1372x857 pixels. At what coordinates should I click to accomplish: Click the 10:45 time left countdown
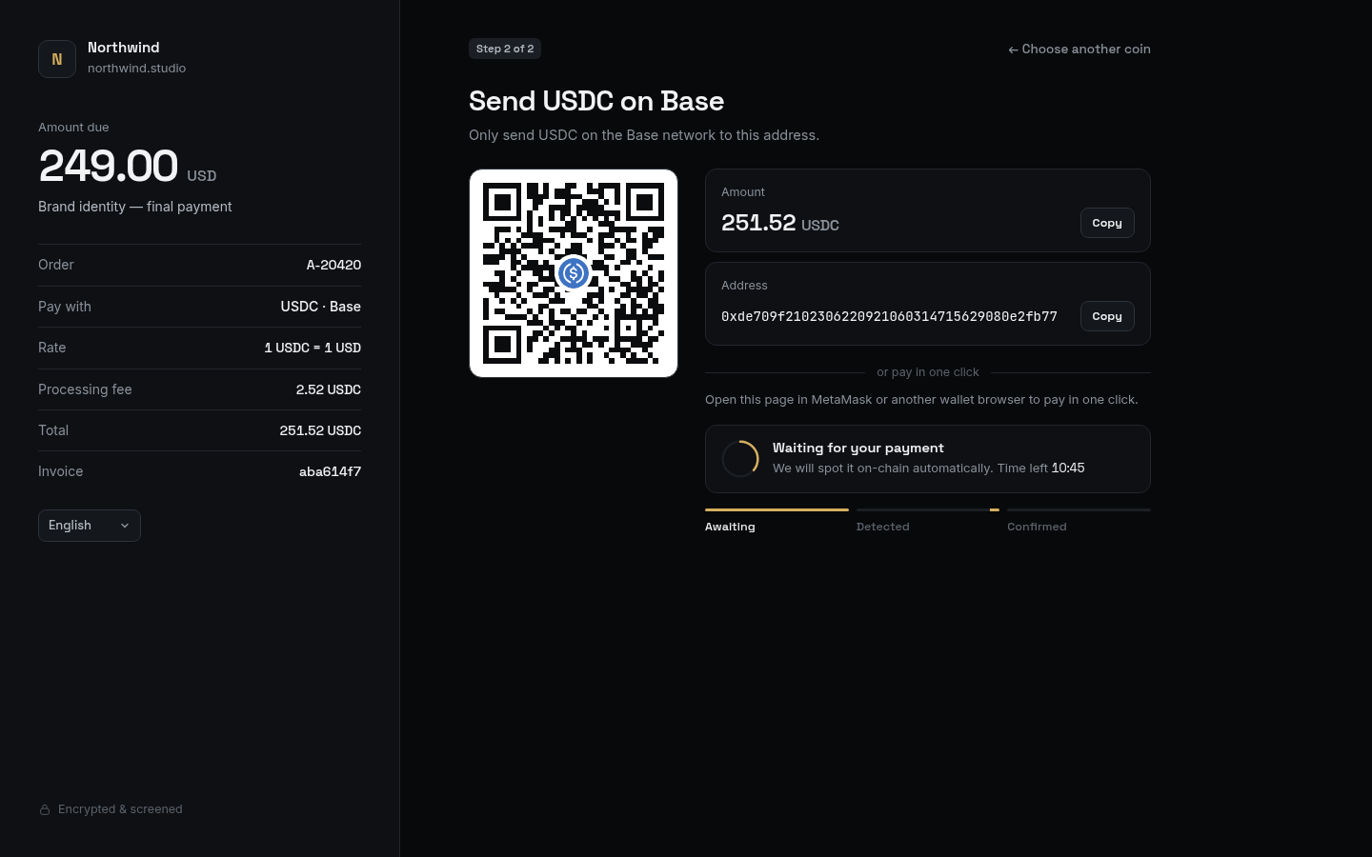[1068, 468]
